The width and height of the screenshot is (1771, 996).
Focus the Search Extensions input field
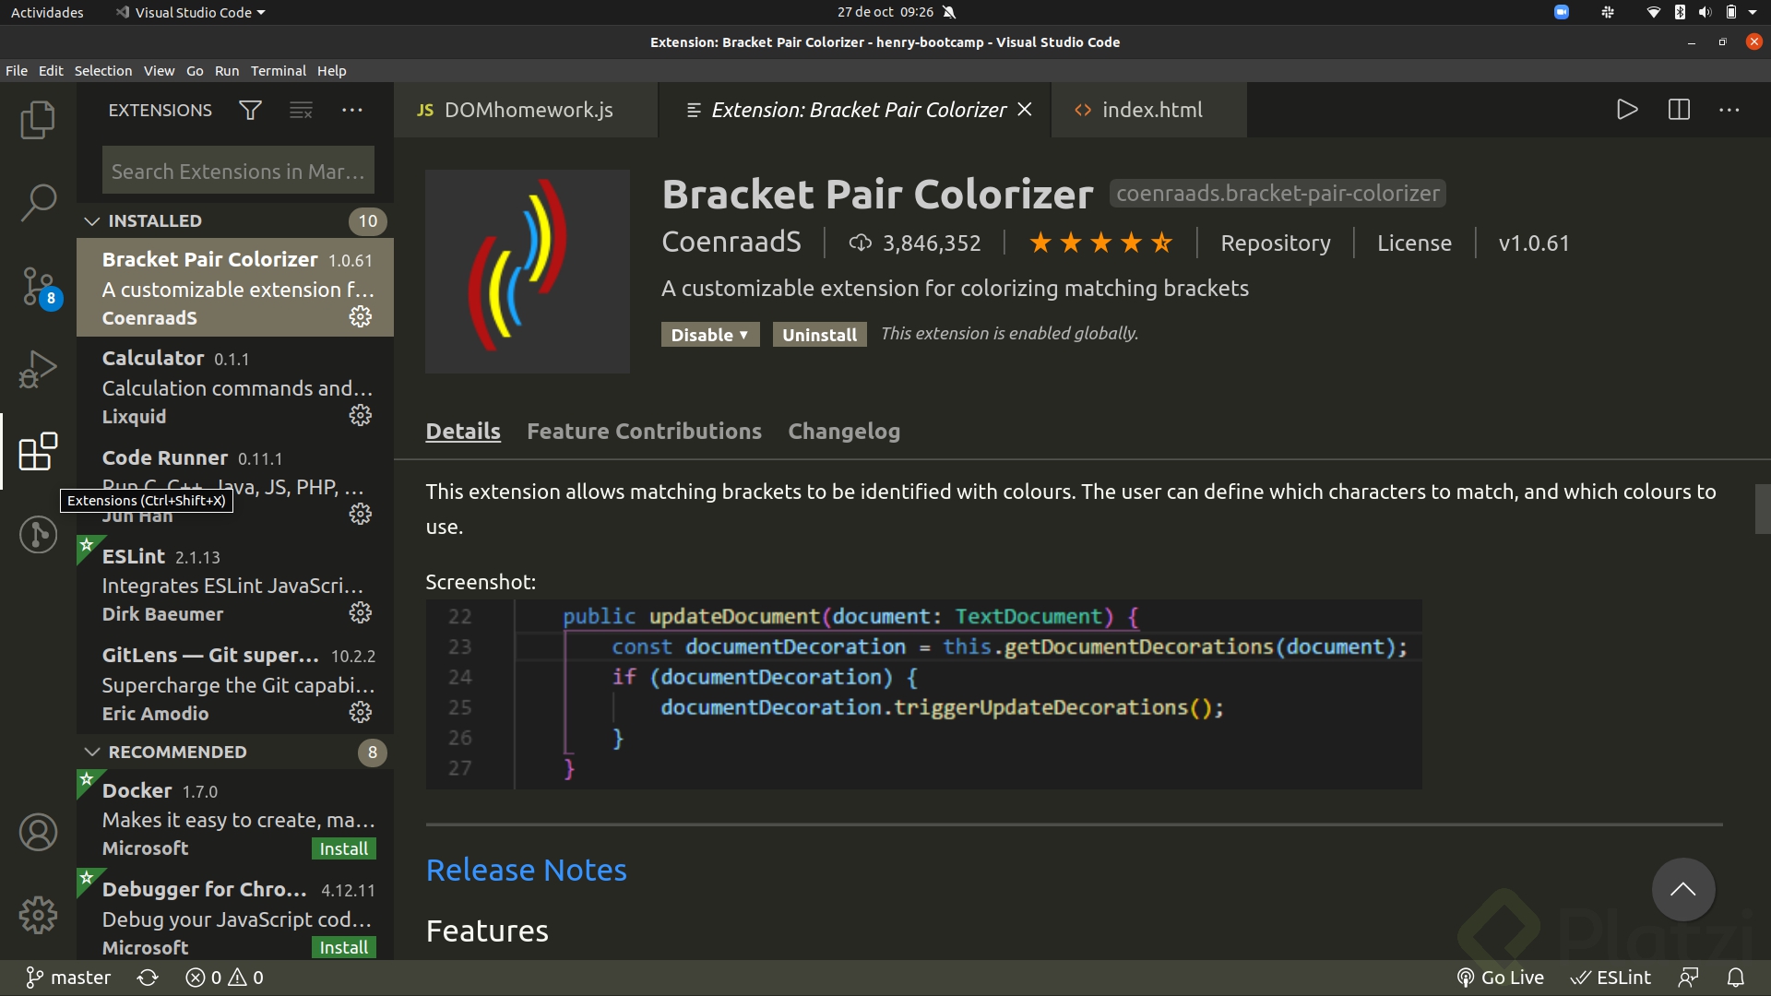point(238,171)
